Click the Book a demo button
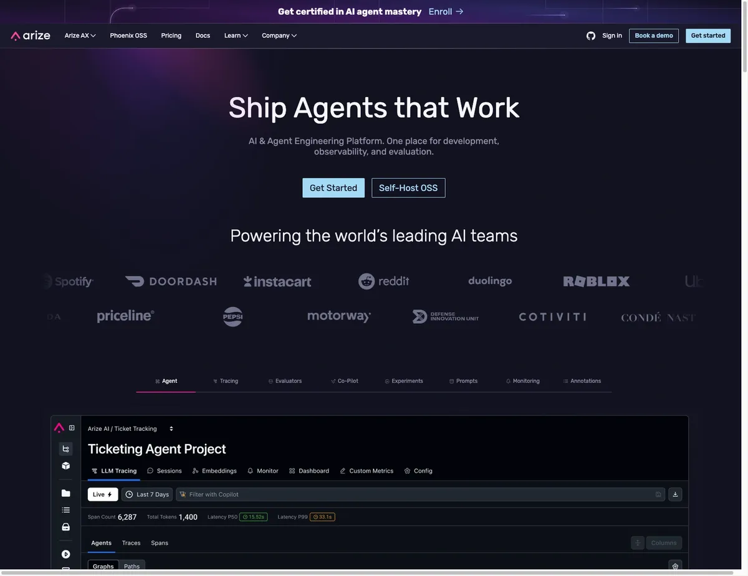This screenshot has width=748, height=576. [654, 35]
